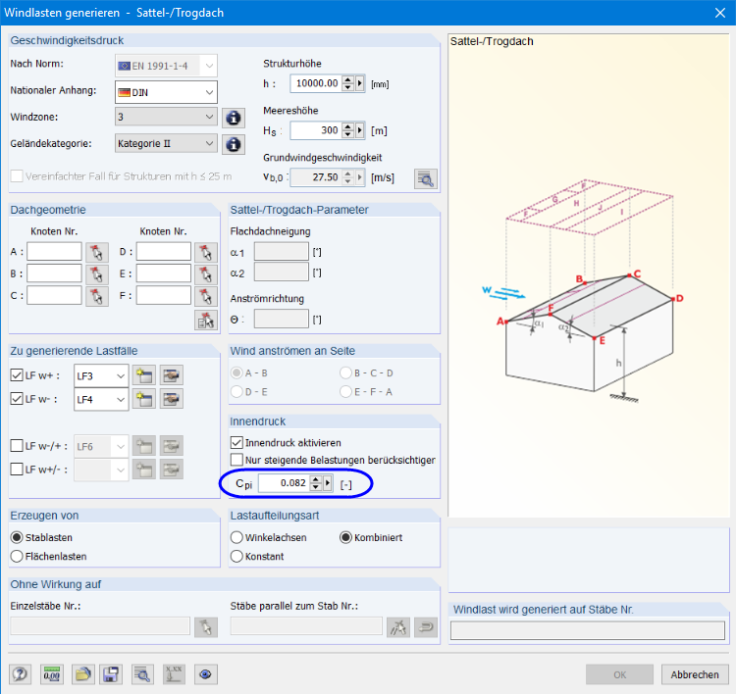Create new load case for LF w+
The height and width of the screenshot is (694, 736).
143,375
